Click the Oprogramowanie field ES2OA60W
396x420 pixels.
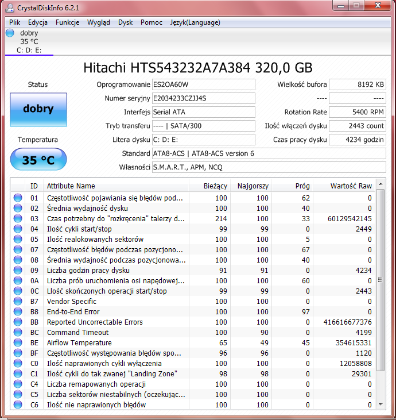(204, 84)
